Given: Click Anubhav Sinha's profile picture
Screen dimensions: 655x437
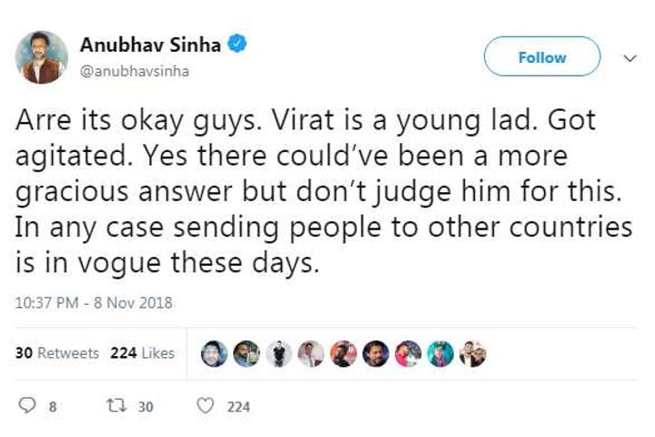Looking at the screenshot, I should 42,57.
